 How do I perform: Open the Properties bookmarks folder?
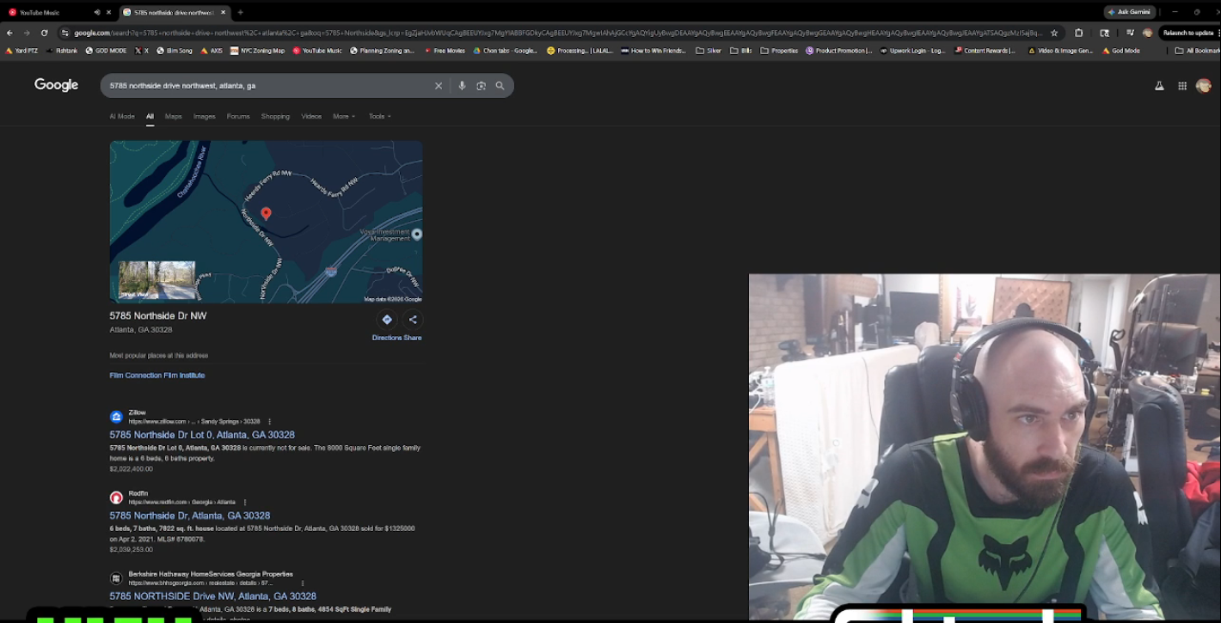[x=779, y=51]
